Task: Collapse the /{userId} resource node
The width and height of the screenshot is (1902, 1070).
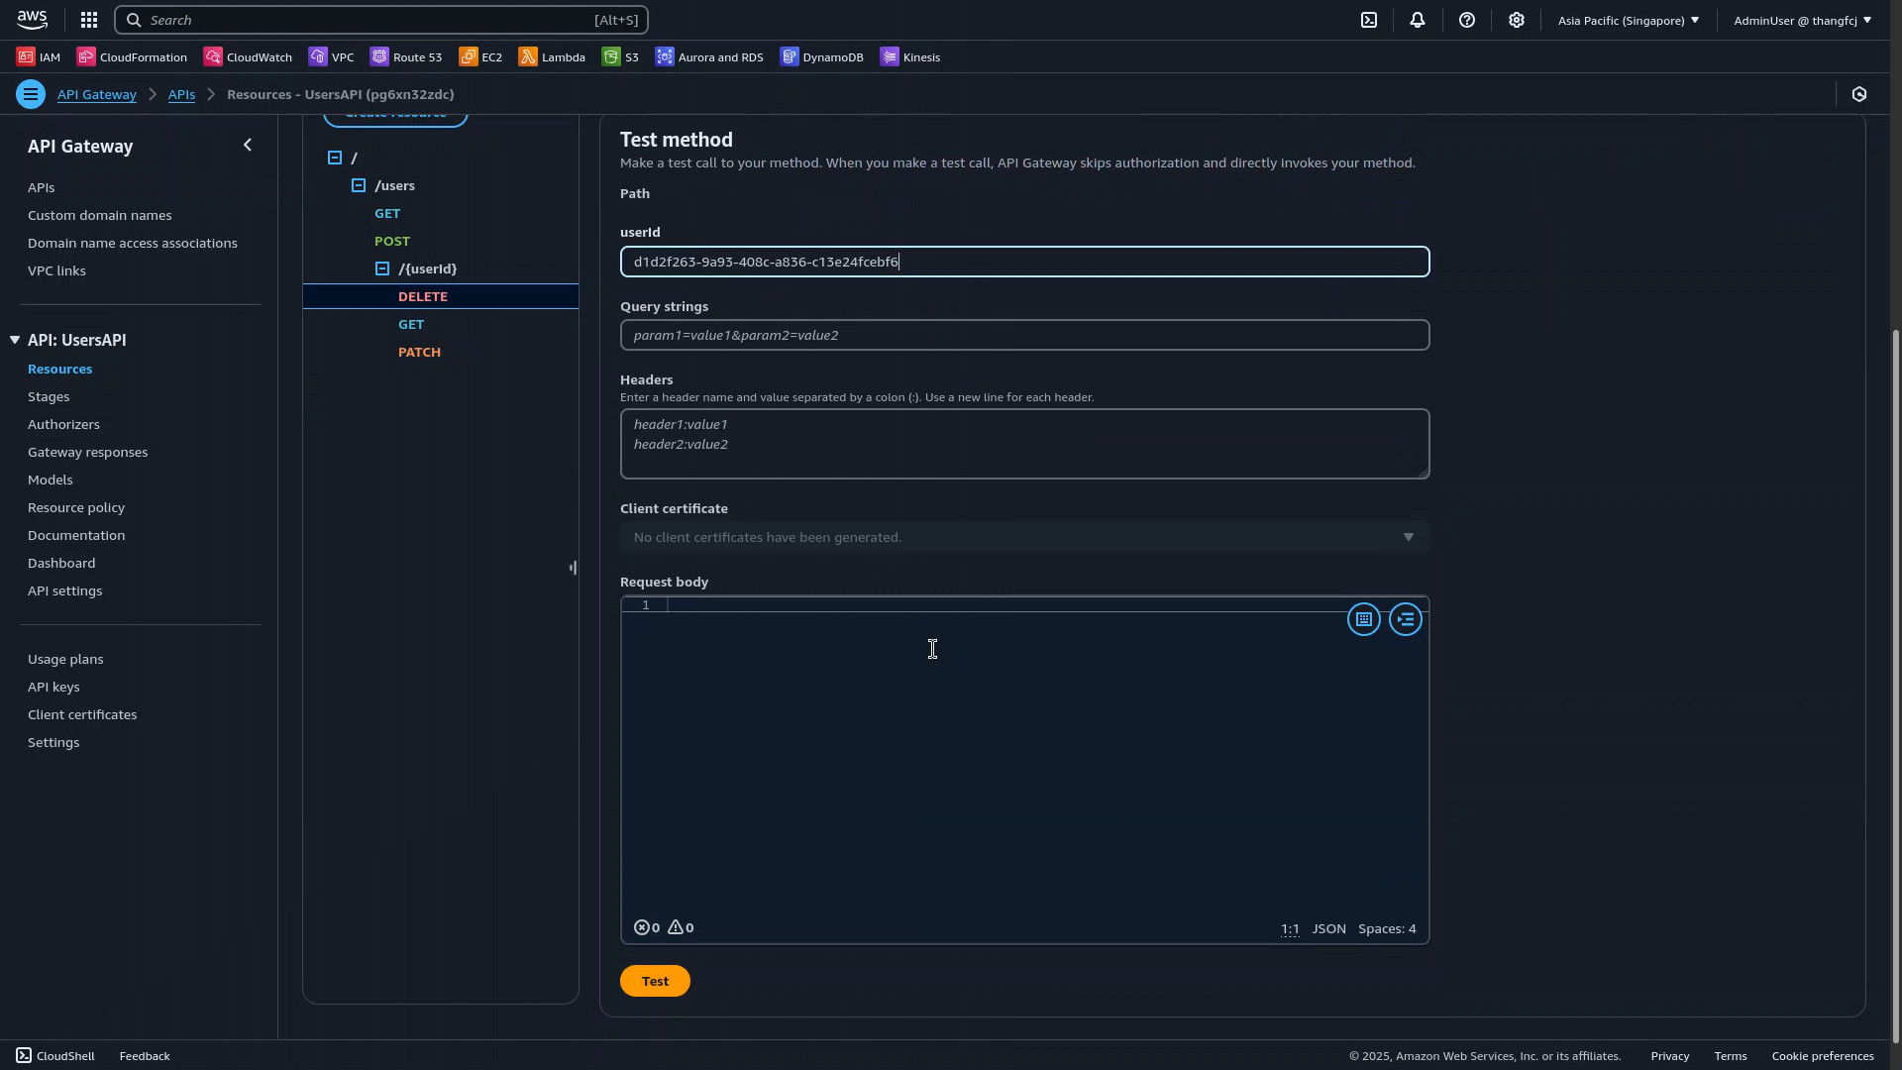Action: (382, 268)
